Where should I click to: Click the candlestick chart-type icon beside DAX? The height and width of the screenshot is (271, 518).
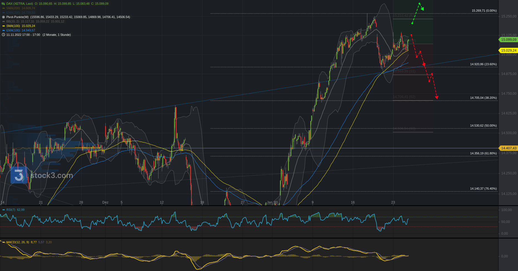(x=3, y=4)
